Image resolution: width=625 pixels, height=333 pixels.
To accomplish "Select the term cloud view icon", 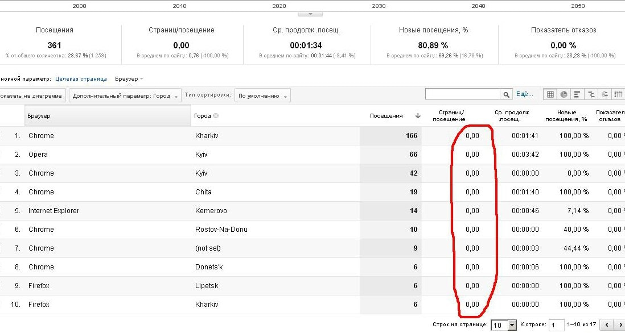I will pyautogui.click(x=605, y=94).
